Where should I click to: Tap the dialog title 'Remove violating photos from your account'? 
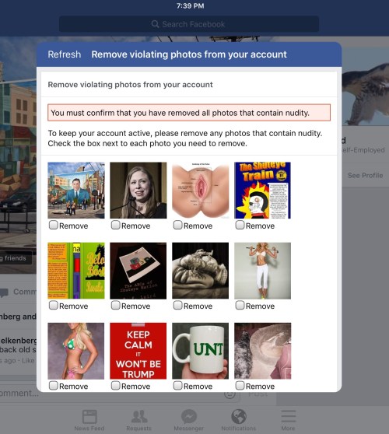(189, 54)
